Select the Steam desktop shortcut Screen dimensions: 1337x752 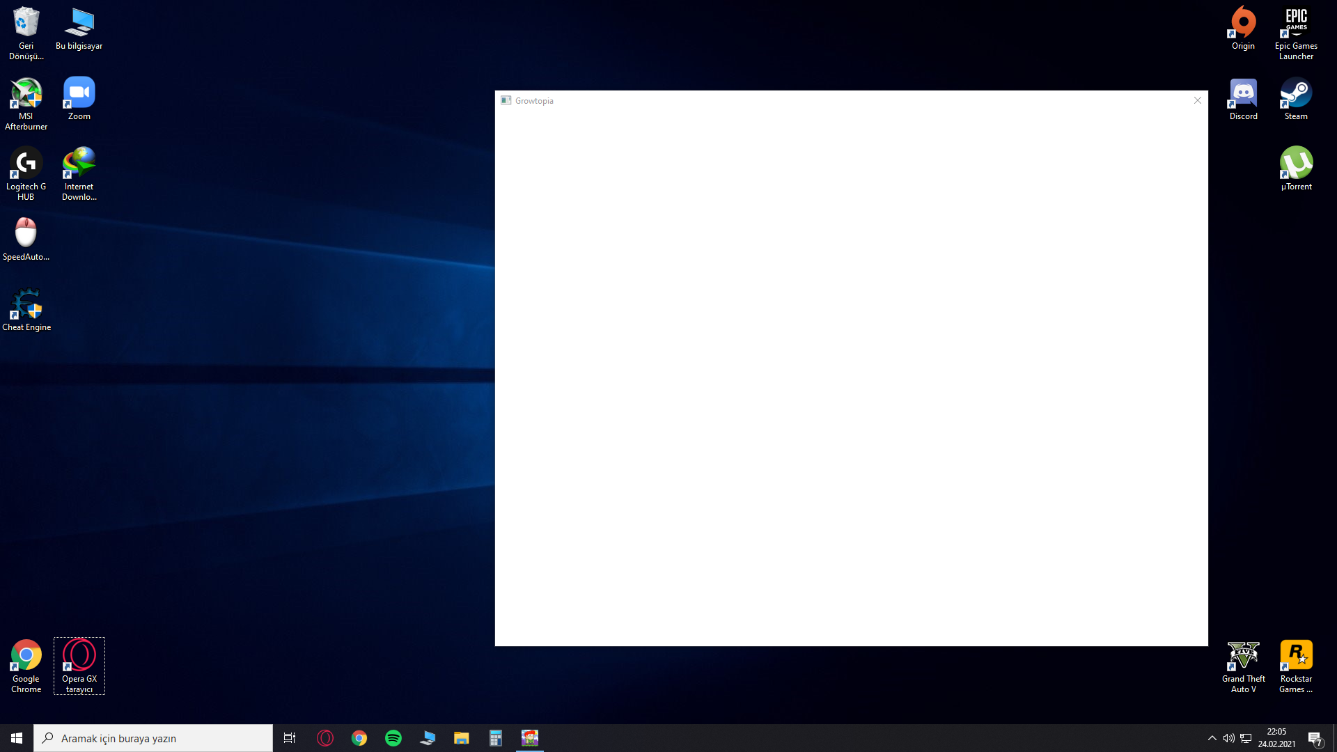click(1296, 99)
